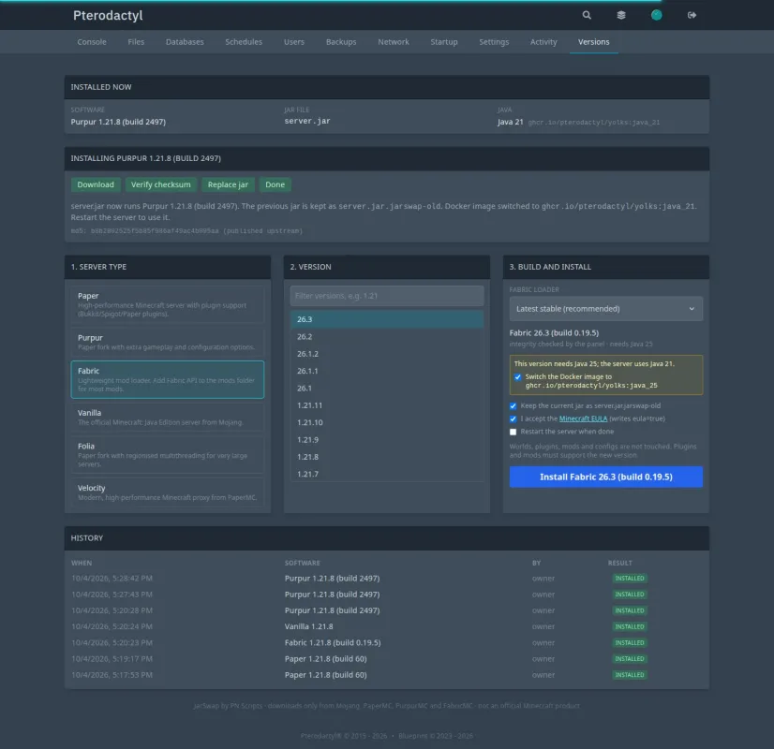This screenshot has height=749, width=774.
Task: Open the Startup tab
Action: [x=444, y=42]
